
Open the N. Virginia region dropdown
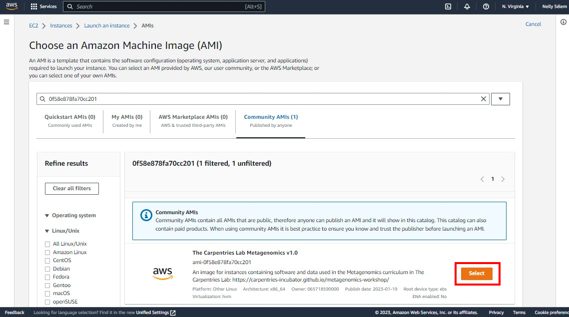pos(516,6)
